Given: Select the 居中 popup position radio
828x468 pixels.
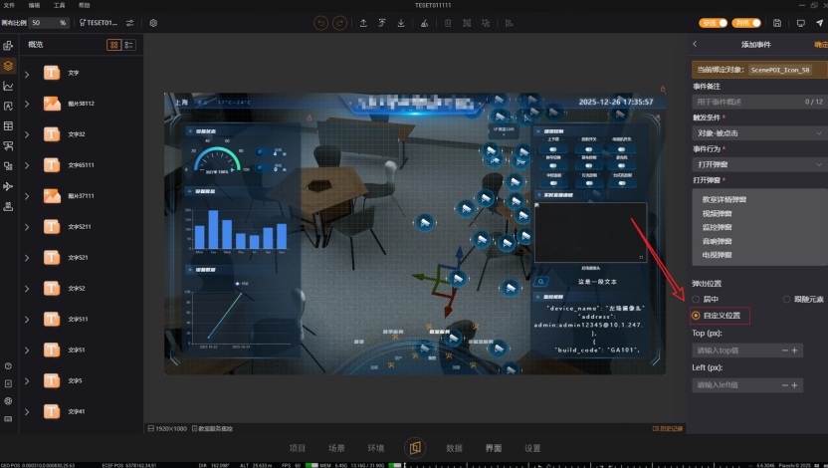Looking at the screenshot, I should pos(696,300).
